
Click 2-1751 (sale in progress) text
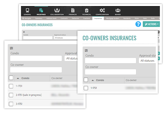(x=29, y=95)
